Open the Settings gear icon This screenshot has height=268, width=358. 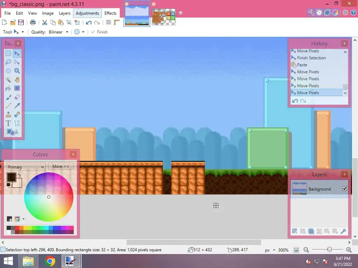pyautogui.click(x=345, y=13)
